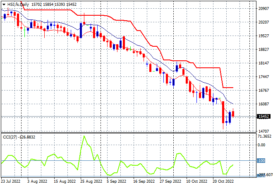Click the 0.00 level on the CCI scale
Image resolution: width=273 pixels, height=186 pixels.
coord(261,145)
